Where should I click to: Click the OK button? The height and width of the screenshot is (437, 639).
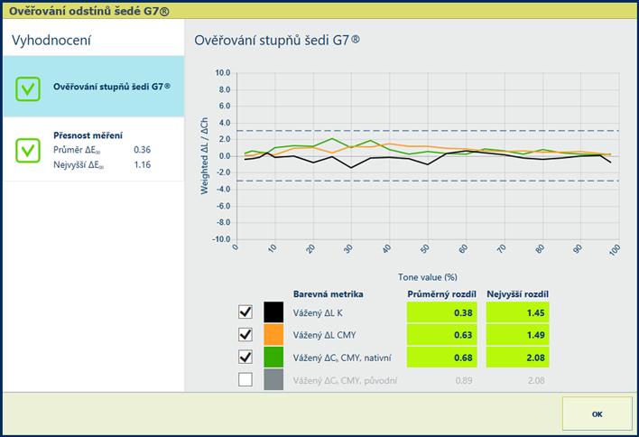click(x=597, y=414)
